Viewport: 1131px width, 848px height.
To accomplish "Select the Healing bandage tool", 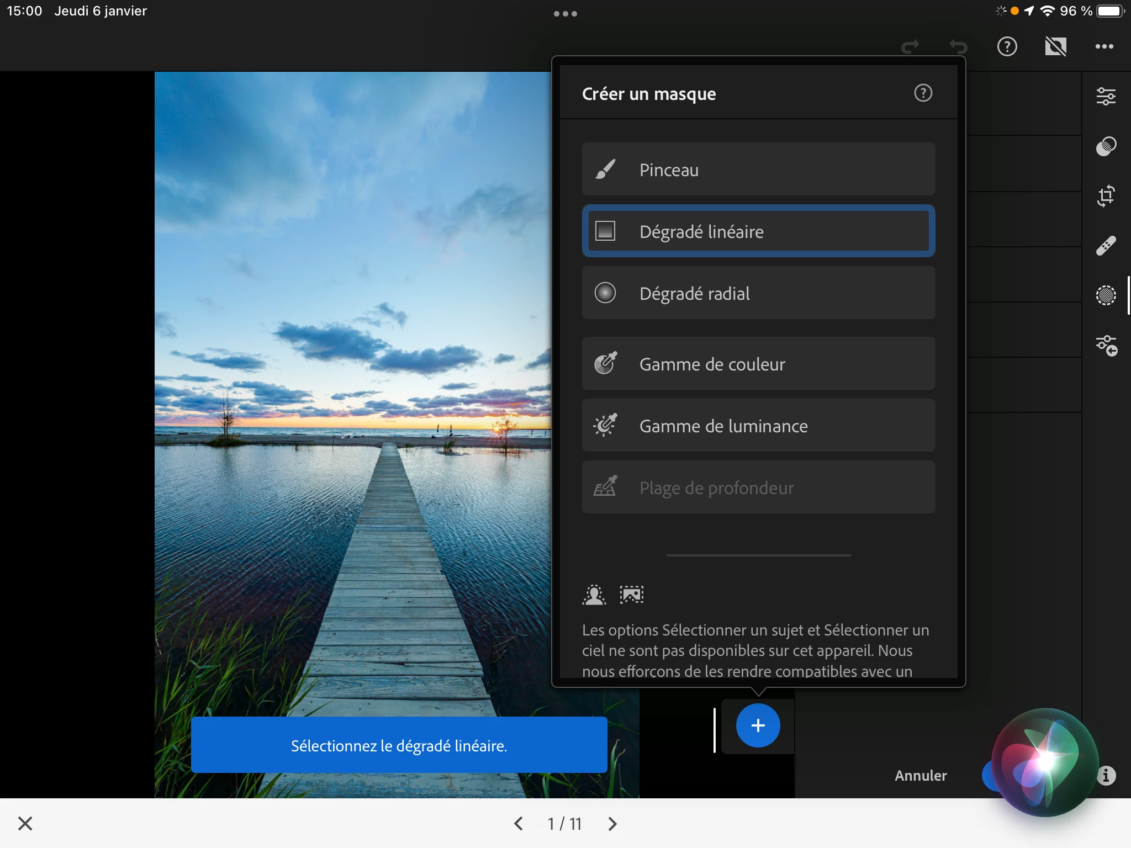I will point(1106,246).
